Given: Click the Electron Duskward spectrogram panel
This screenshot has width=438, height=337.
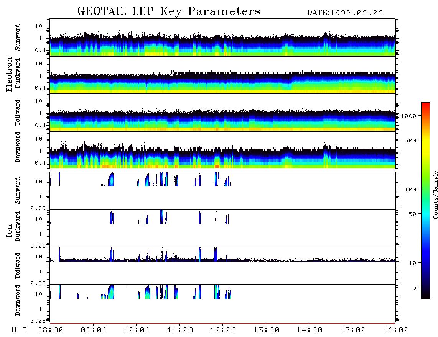Looking at the screenshot, I should coord(222,75).
